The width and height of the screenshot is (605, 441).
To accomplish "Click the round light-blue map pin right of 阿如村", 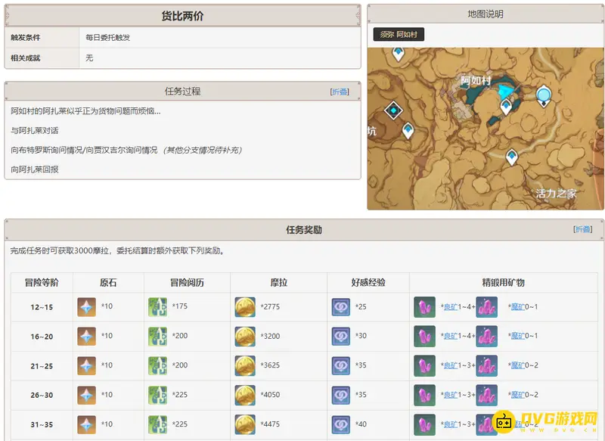I will pos(543,95).
